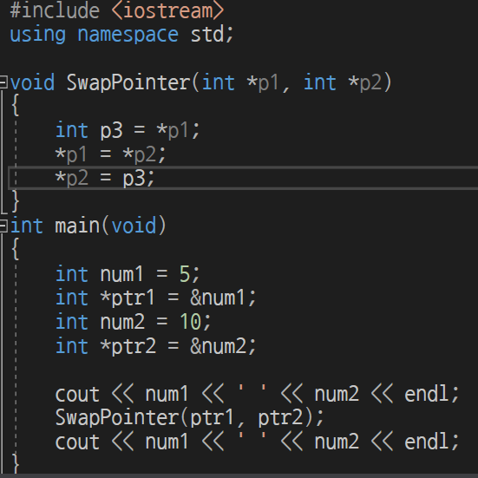Click 'int main(void)' declaration

point(88,226)
